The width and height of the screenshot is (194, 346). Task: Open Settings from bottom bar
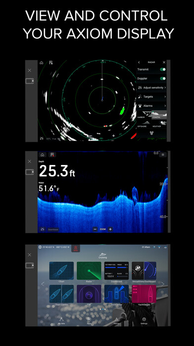pyautogui.click(x=144, y=321)
